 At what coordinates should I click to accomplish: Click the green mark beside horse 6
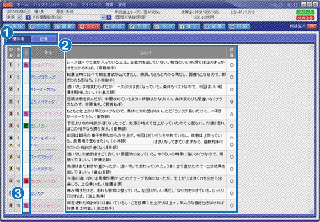pos(26,126)
